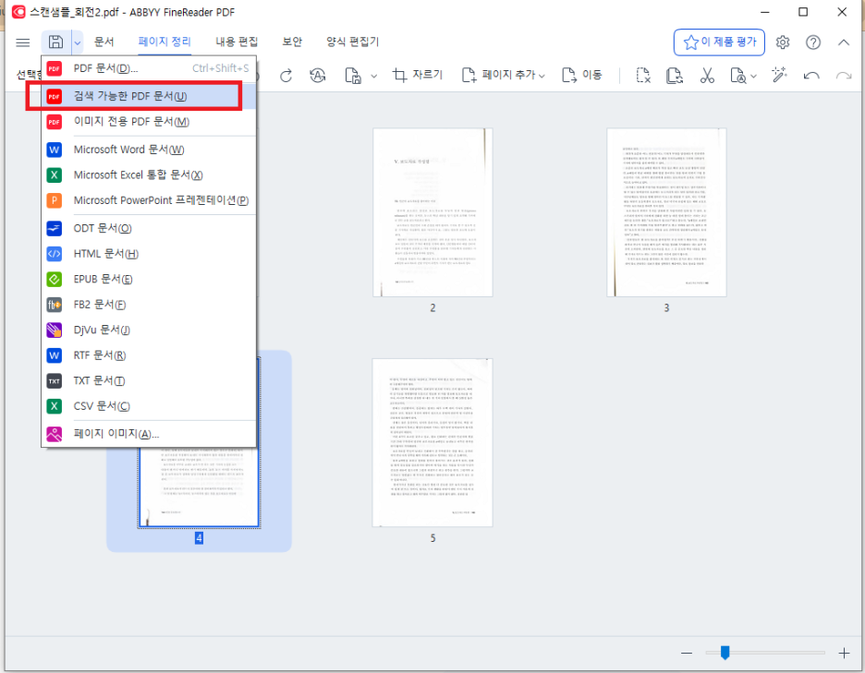The height and width of the screenshot is (673, 865).
Task: Click the 자르기 crop tool
Action: point(418,75)
